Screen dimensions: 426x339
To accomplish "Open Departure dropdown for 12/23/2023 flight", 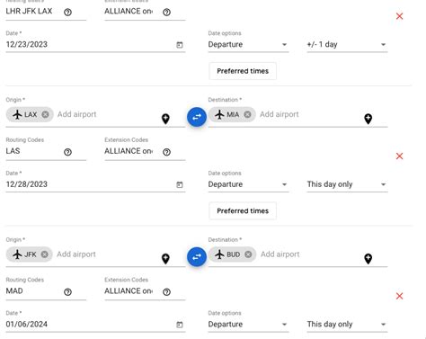I will pos(248,45).
